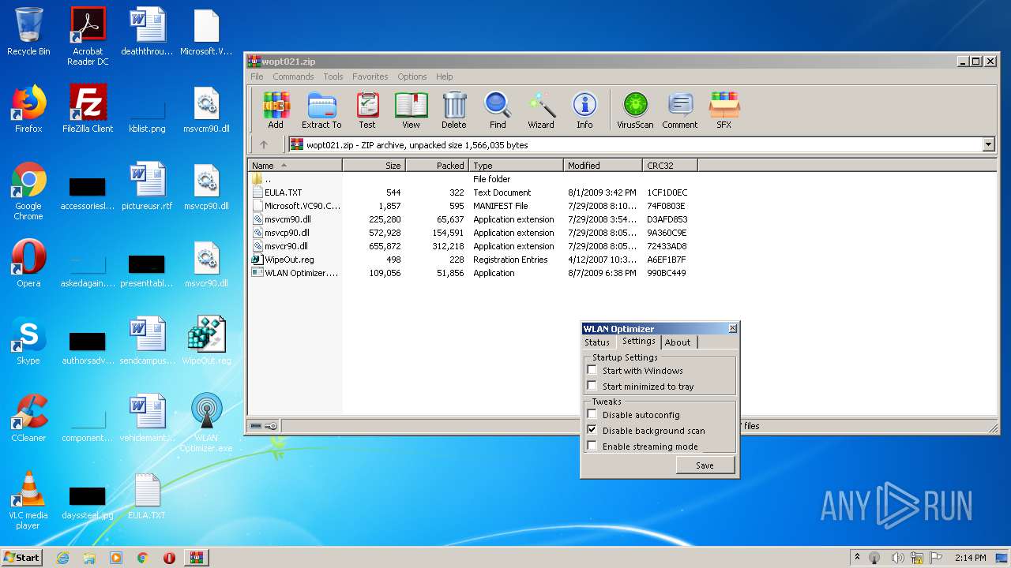Open Acrobat Reader DC desktop icon
Image resolution: width=1011 pixels, height=568 pixels.
click(88, 36)
